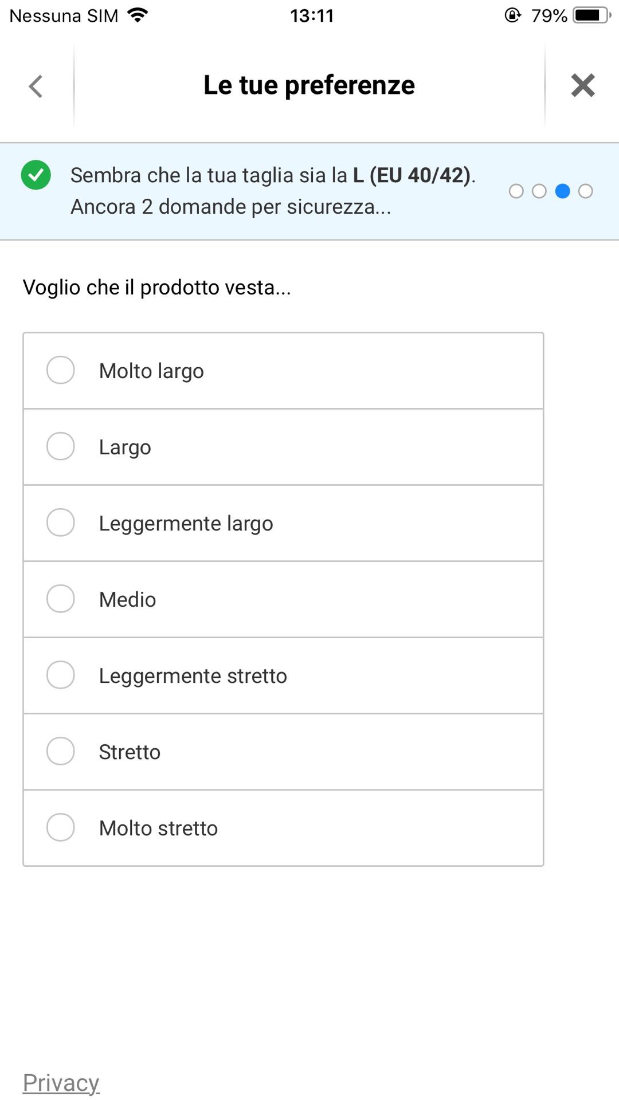Pick the 'Medio' fit option

[61, 599]
